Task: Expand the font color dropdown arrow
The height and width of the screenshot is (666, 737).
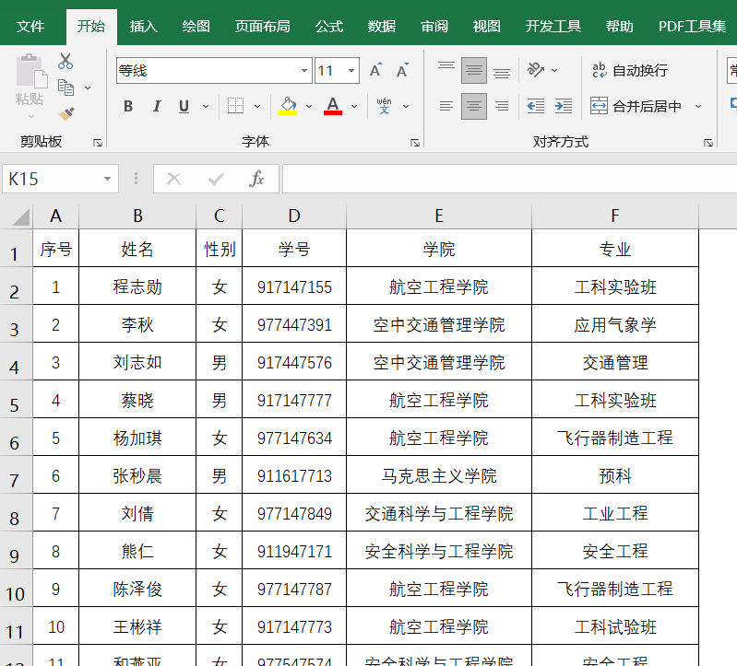Action: point(354,107)
